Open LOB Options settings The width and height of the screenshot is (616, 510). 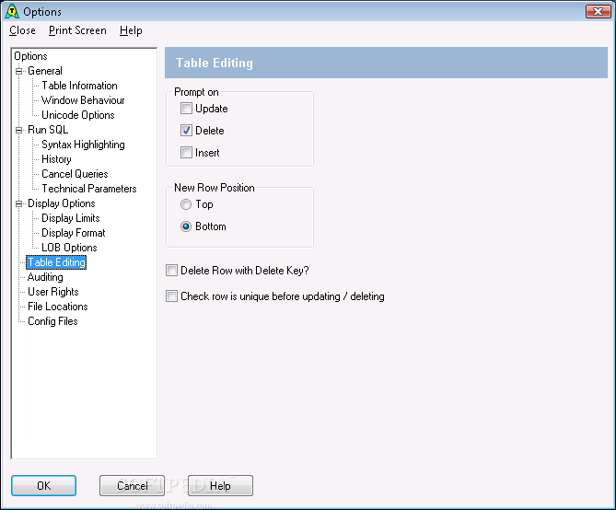point(69,248)
